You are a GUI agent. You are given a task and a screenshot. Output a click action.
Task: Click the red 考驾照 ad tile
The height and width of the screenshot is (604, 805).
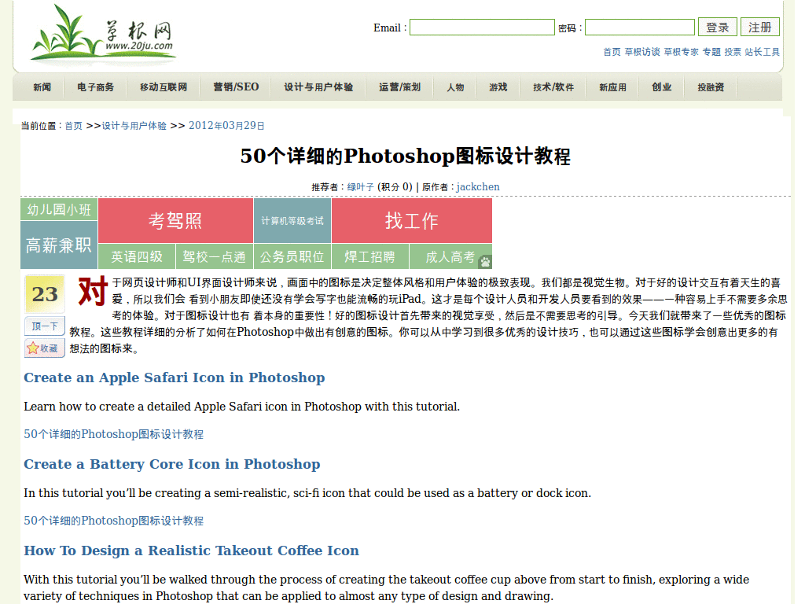click(x=175, y=221)
